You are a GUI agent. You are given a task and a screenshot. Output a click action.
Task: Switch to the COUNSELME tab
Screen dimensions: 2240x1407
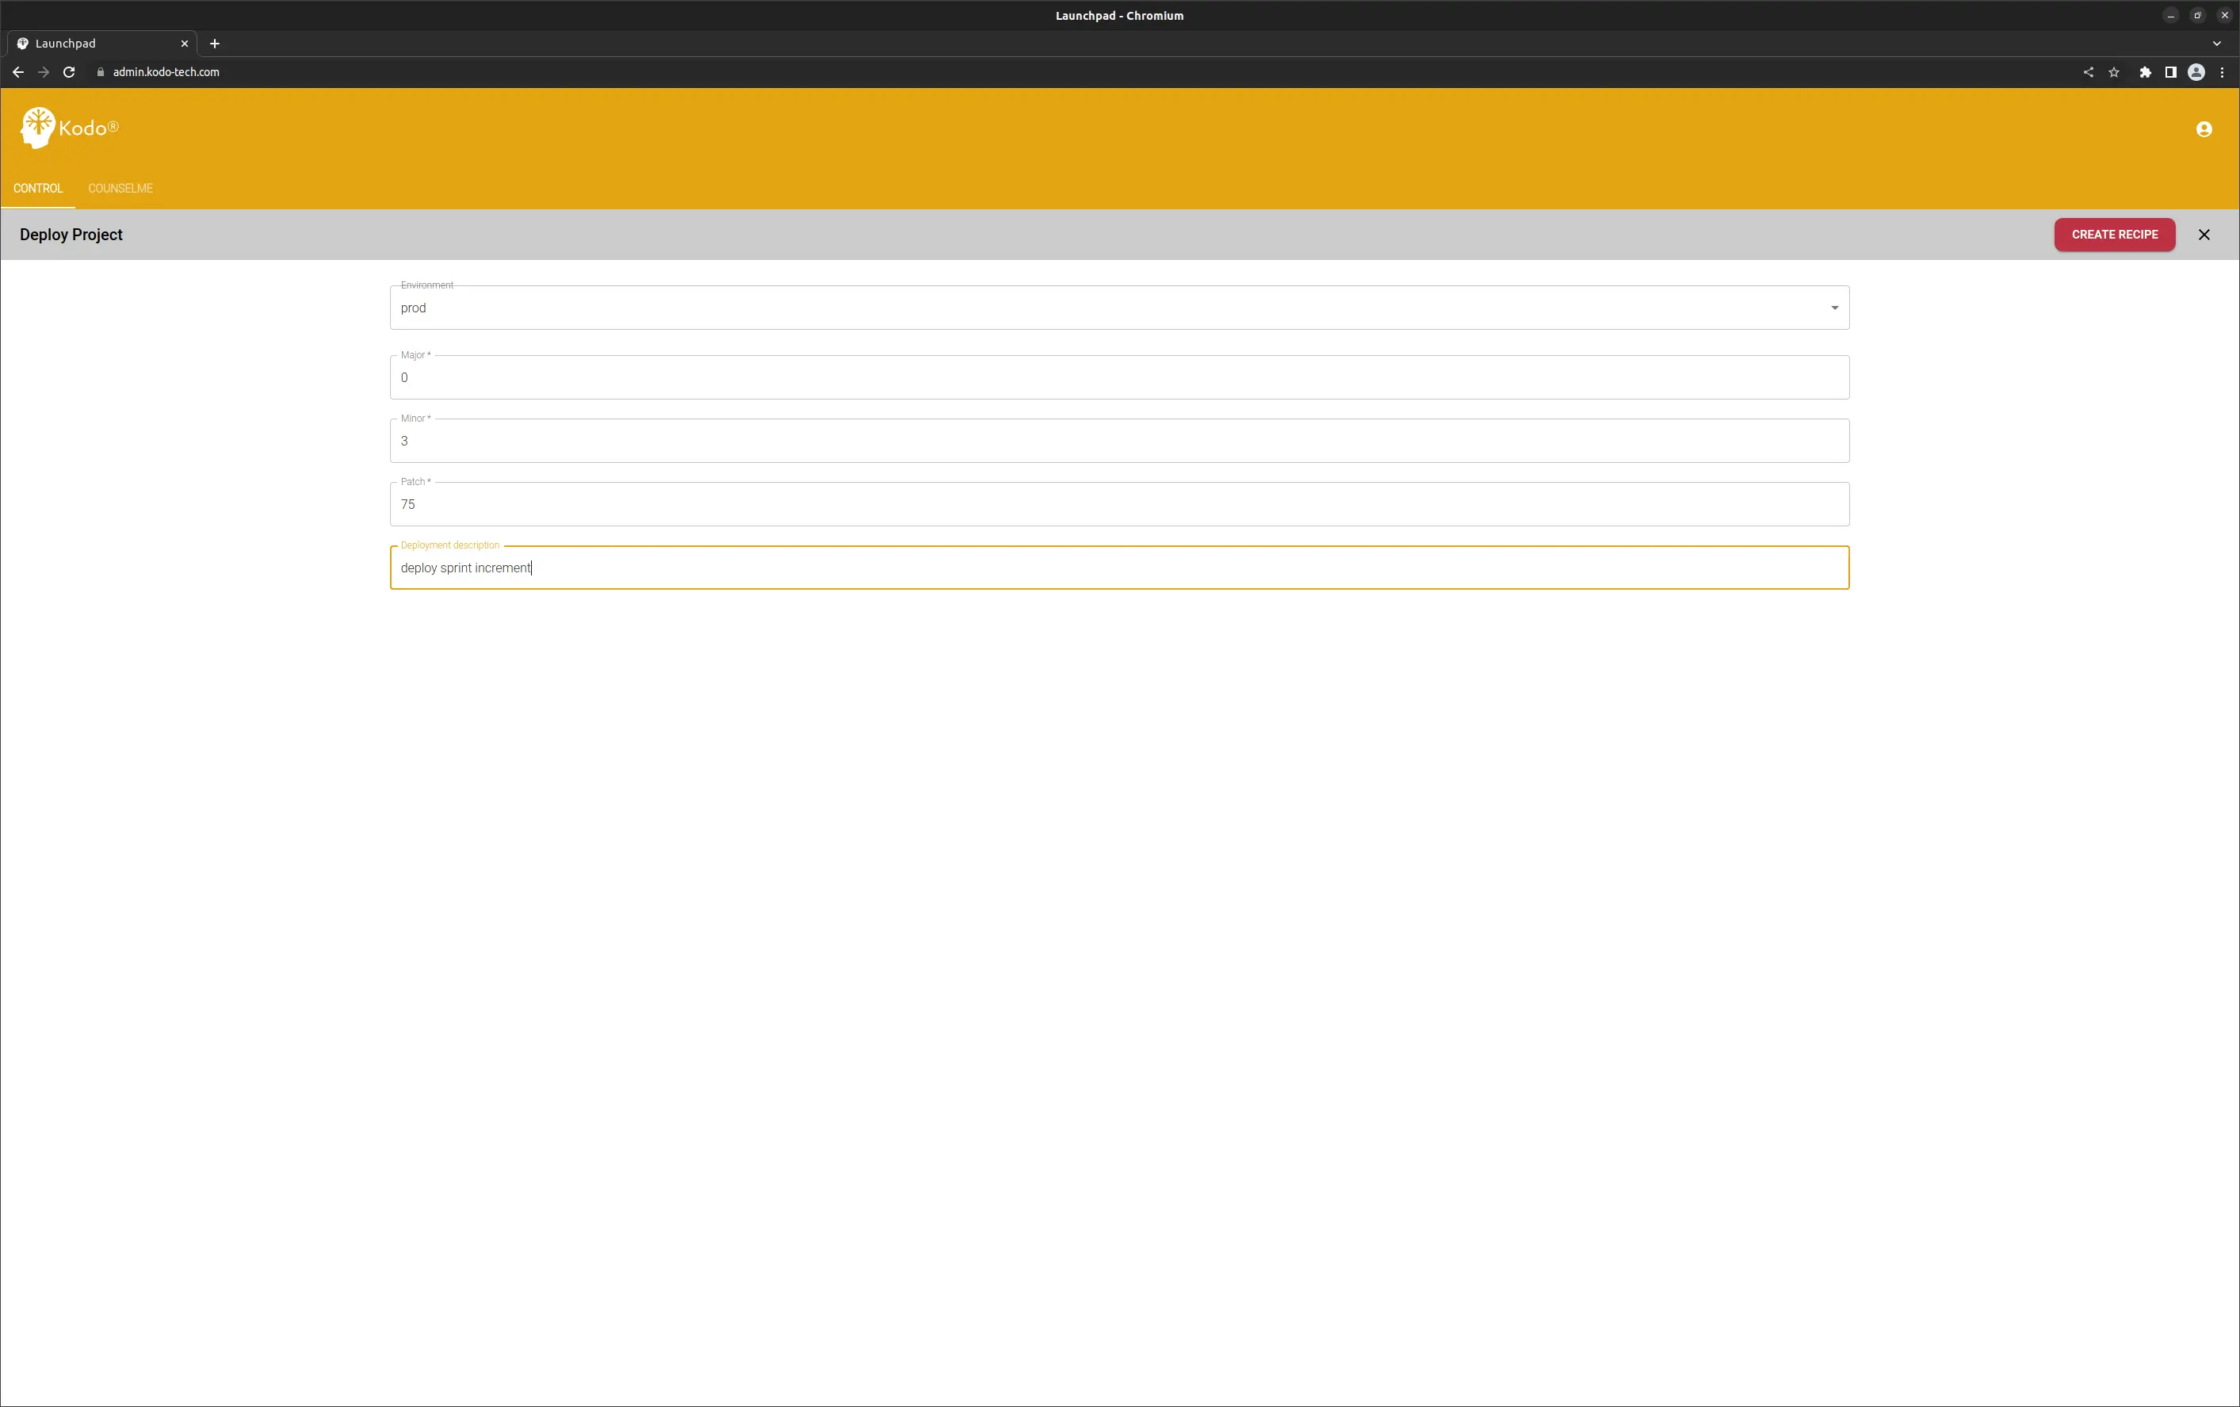(x=120, y=188)
